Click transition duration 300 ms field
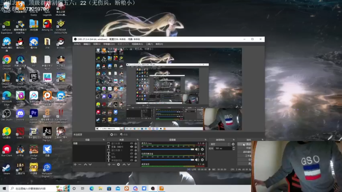 click(223, 148)
